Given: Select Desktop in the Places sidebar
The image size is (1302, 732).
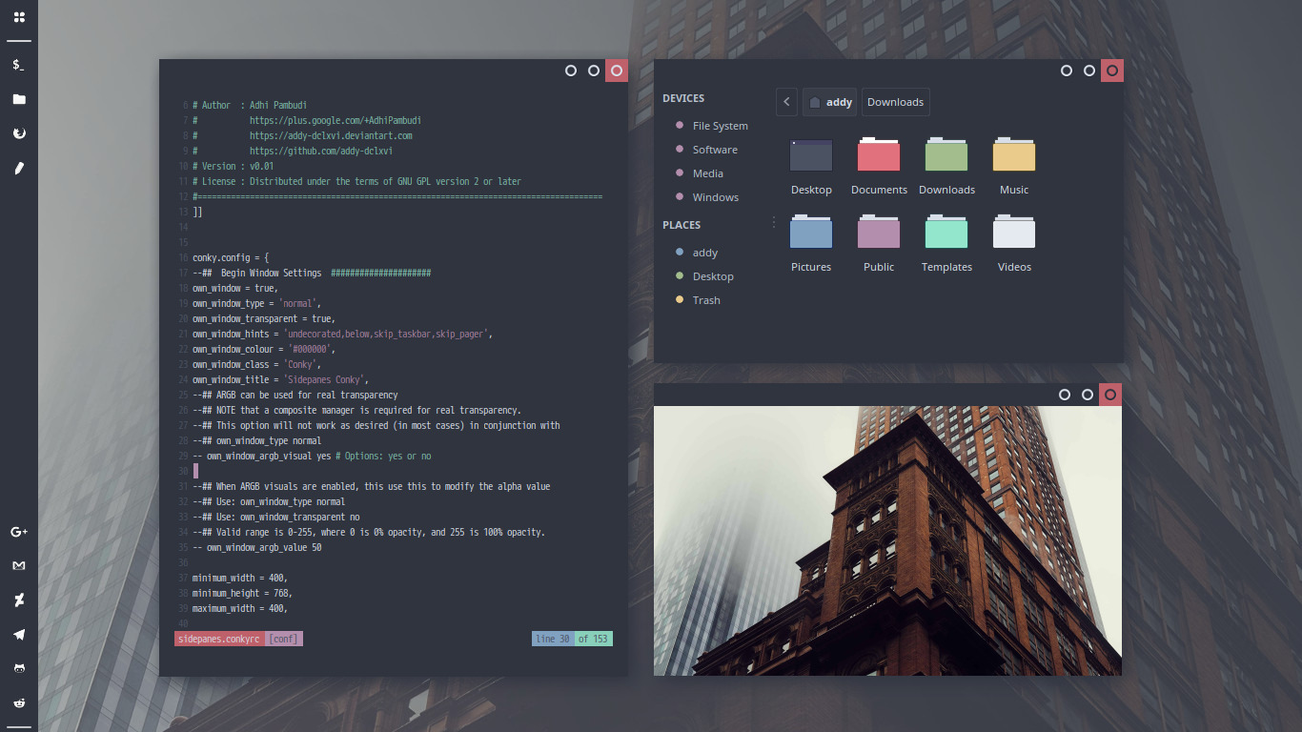Looking at the screenshot, I should click(712, 276).
